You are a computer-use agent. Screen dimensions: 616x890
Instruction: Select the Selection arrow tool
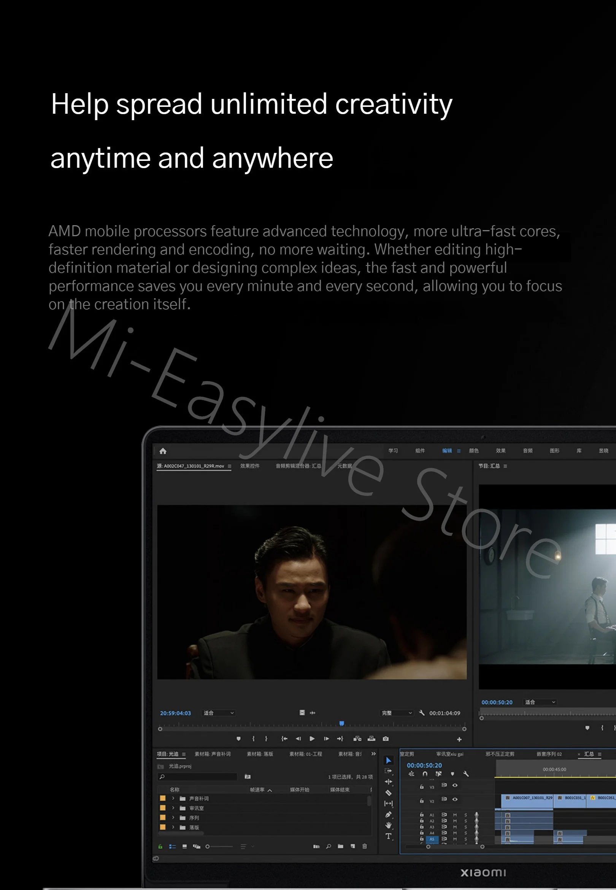tap(388, 760)
